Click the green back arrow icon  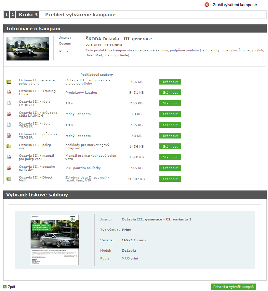coord(5,287)
